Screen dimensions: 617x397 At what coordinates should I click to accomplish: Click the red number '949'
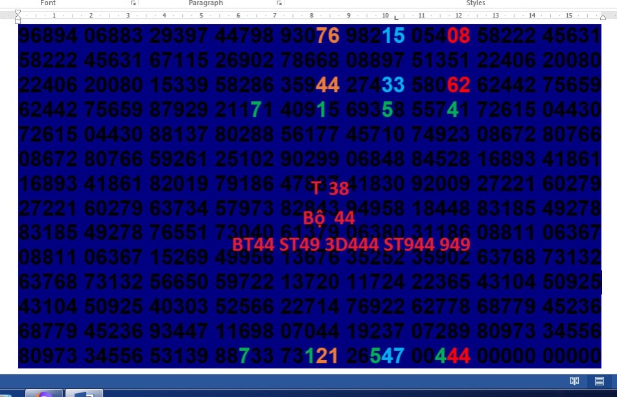[455, 245]
